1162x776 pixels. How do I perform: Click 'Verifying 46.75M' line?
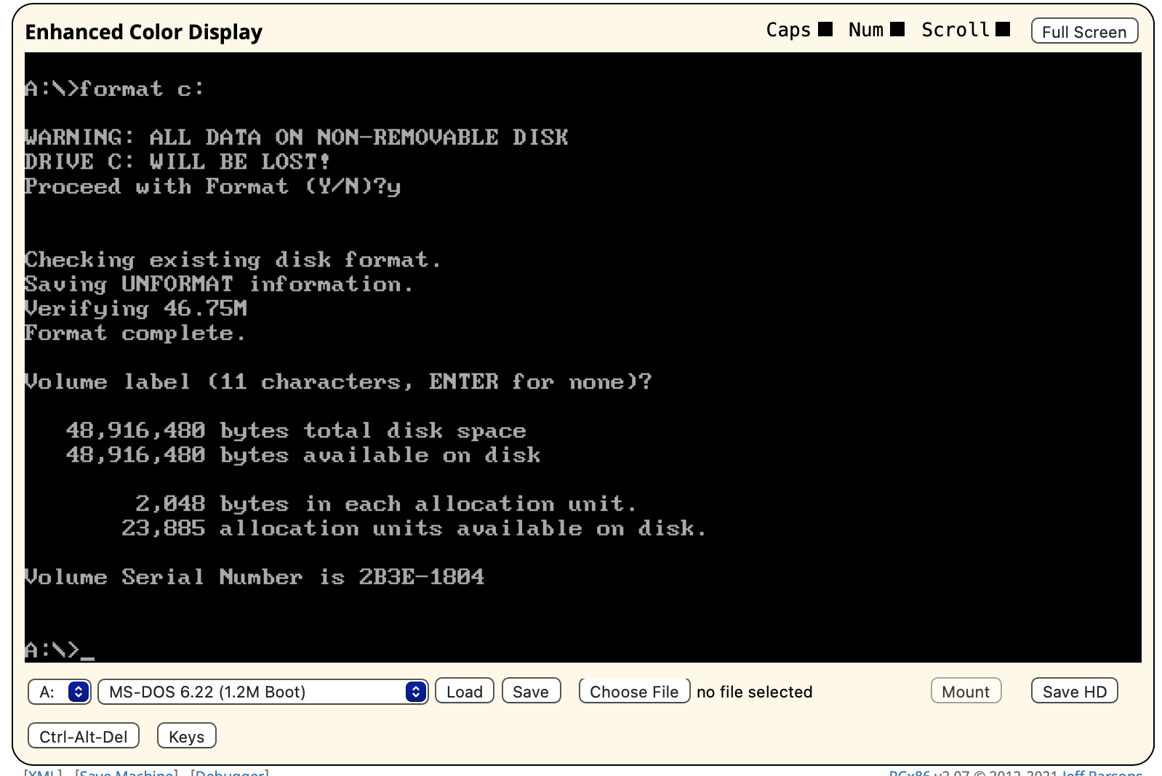click(x=136, y=308)
